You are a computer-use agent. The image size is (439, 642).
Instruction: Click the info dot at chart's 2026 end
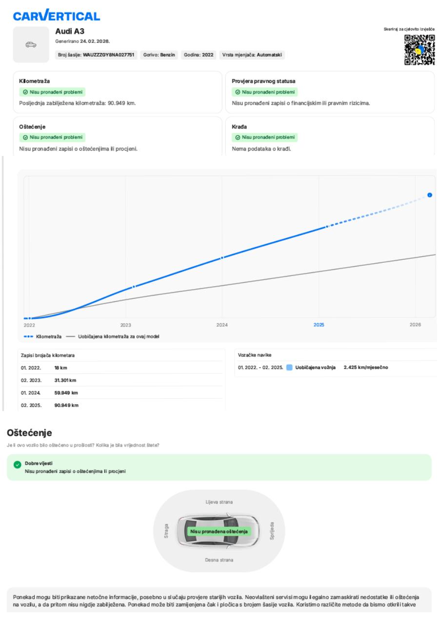[429, 195]
